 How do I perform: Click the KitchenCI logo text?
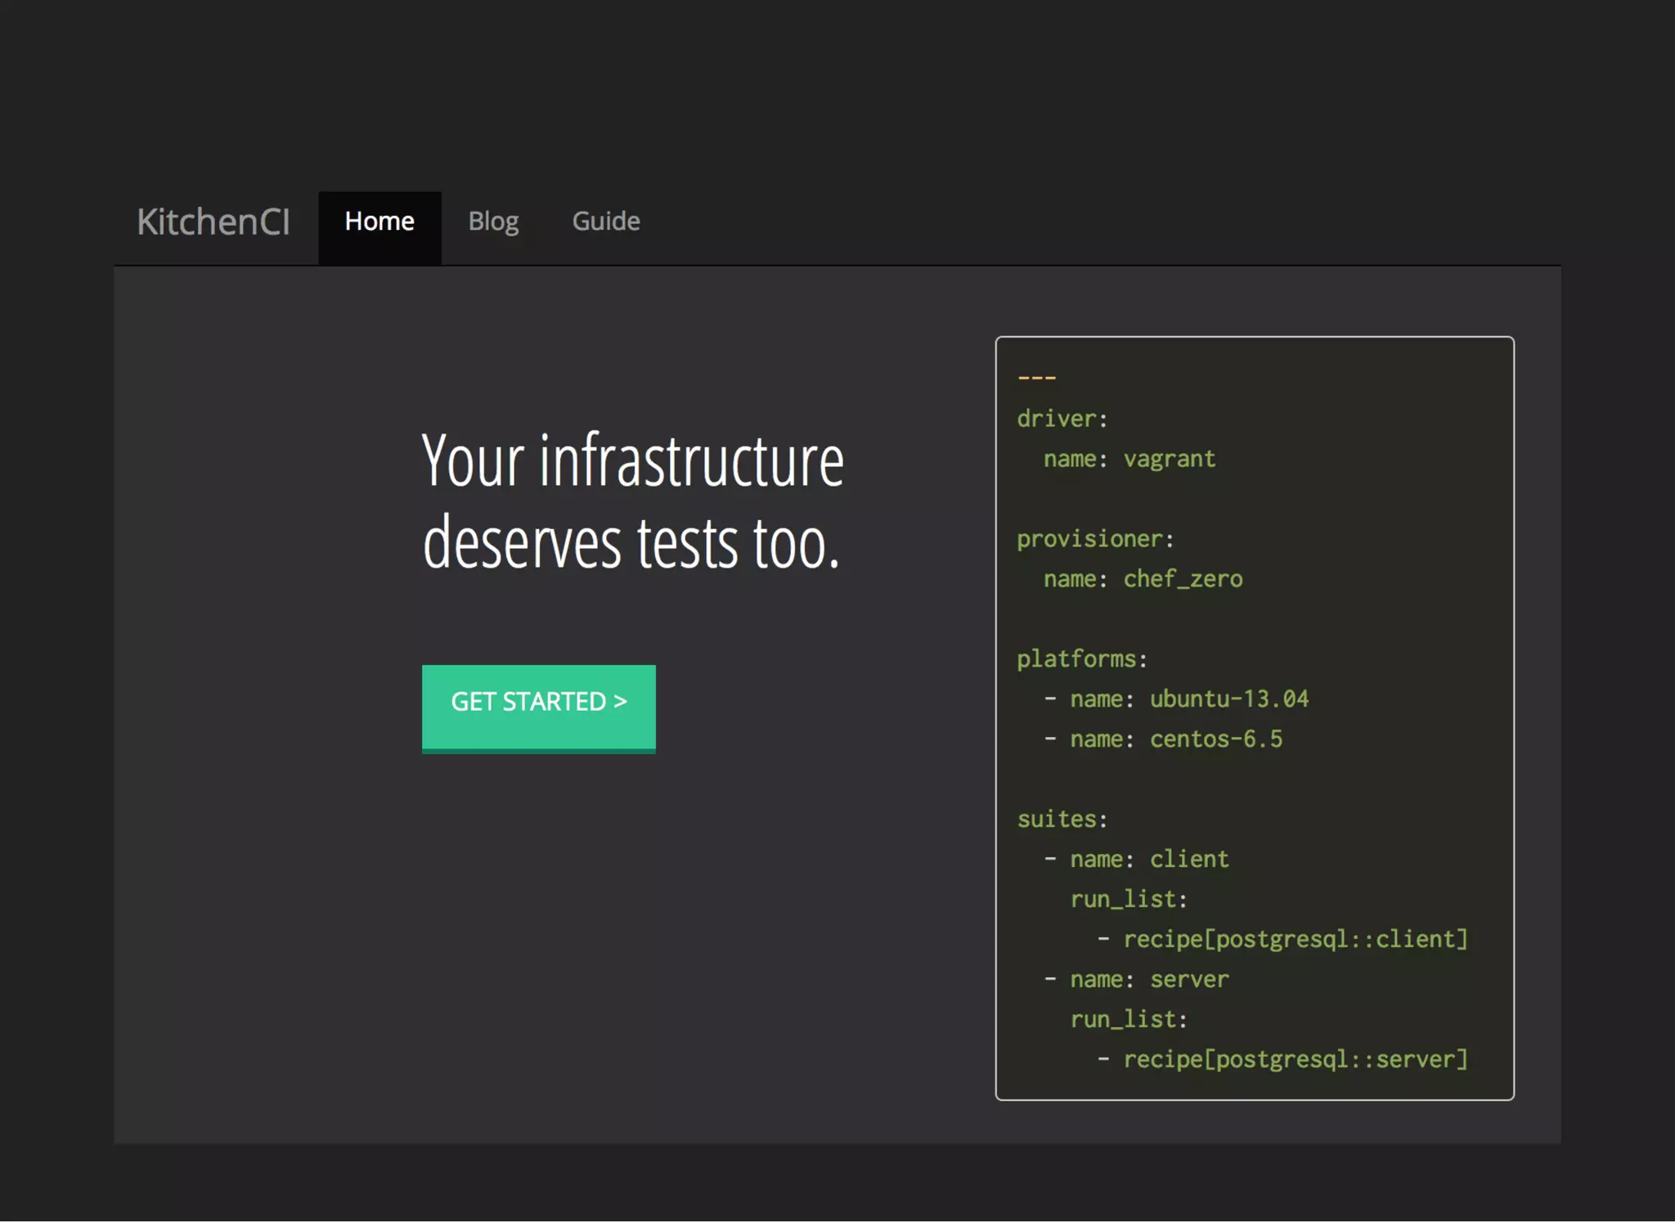pos(213,222)
